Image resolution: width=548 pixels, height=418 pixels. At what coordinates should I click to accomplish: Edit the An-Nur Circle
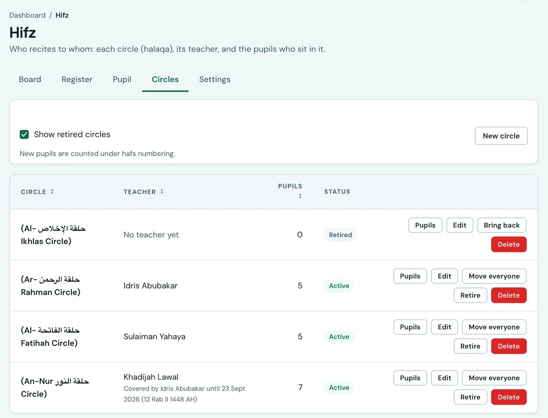pos(445,378)
